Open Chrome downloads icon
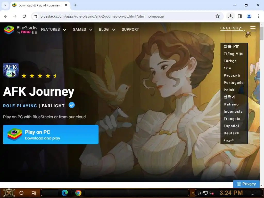 [x=230, y=16]
